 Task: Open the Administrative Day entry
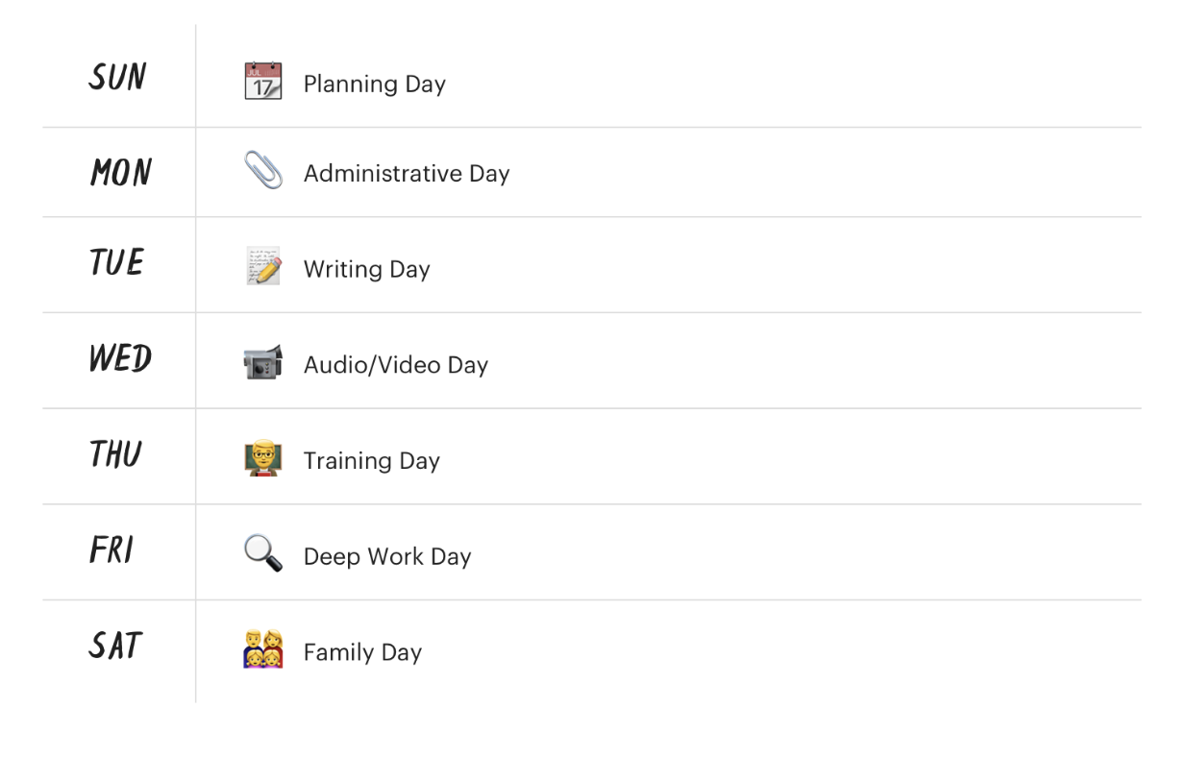click(407, 174)
